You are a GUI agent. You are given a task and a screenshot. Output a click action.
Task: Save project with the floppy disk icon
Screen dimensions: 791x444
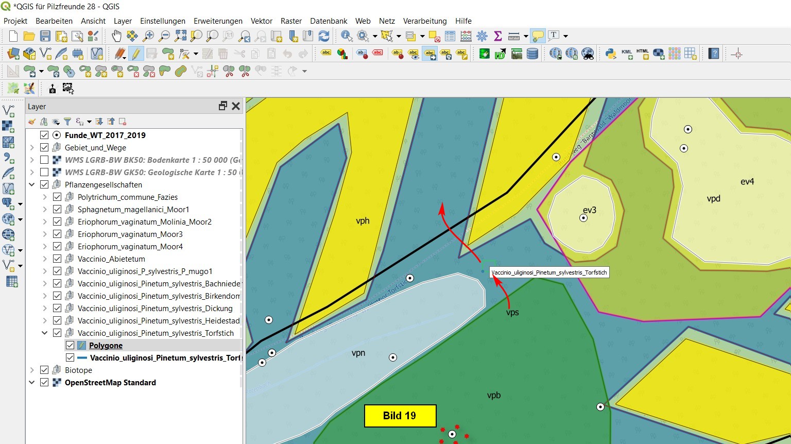pyautogui.click(x=45, y=36)
